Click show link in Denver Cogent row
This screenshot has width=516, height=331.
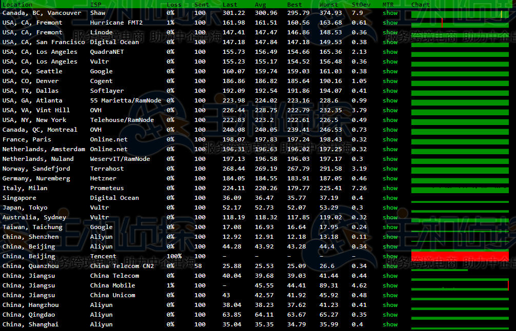390,81
